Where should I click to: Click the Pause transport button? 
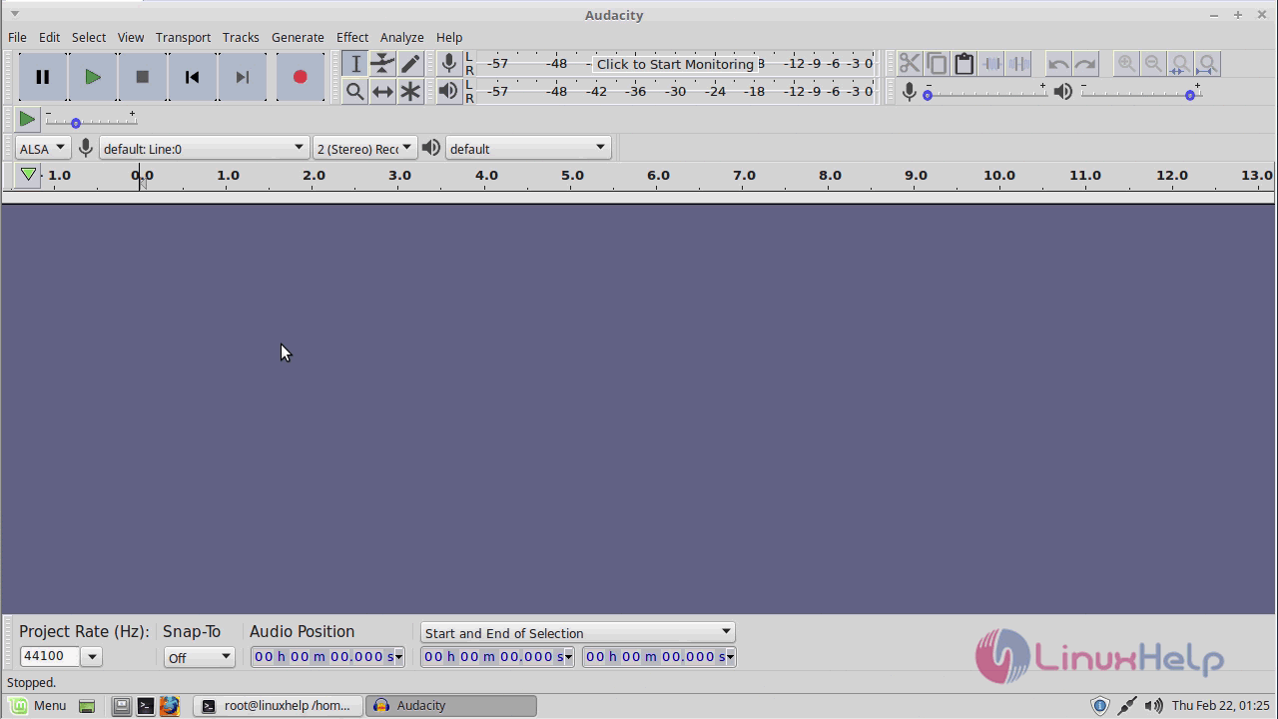(43, 77)
